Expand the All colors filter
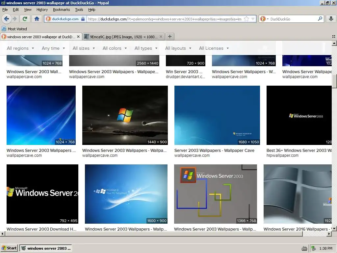 coord(115,48)
